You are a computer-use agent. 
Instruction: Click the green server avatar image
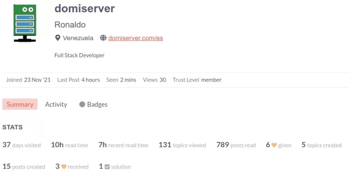coord(25,23)
